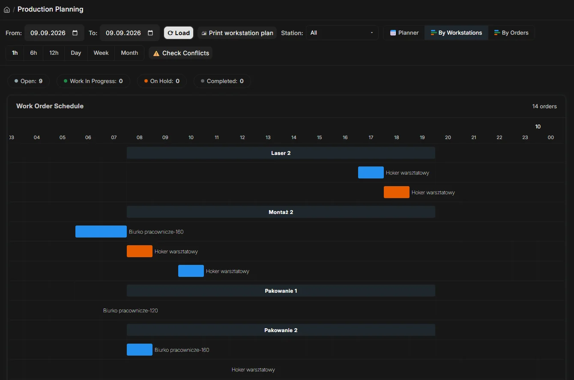The height and width of the screenshot is (380, 574).
Task: Collapse the Laser 2 workstation header
Action: [281, 153]
